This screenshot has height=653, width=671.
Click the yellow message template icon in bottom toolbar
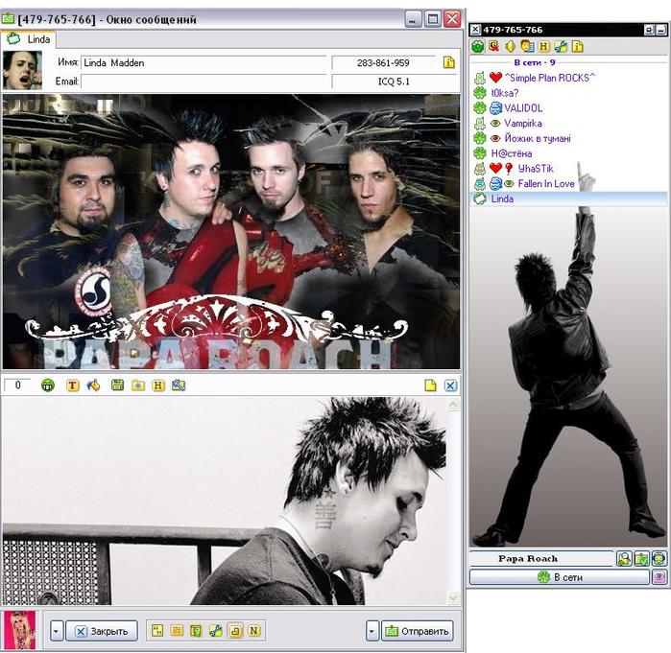pos(177,630)
